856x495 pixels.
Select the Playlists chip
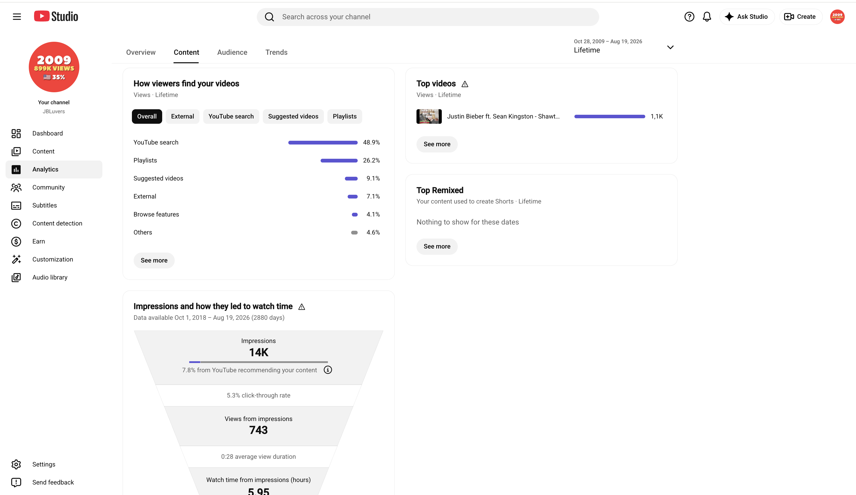(x=344, y=116)
